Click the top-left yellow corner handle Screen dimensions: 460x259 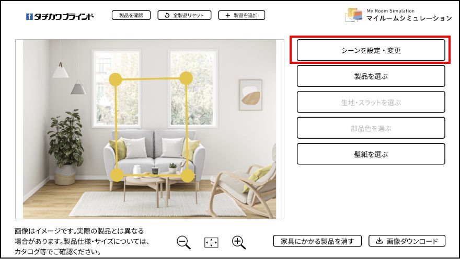tap(116, 80)
